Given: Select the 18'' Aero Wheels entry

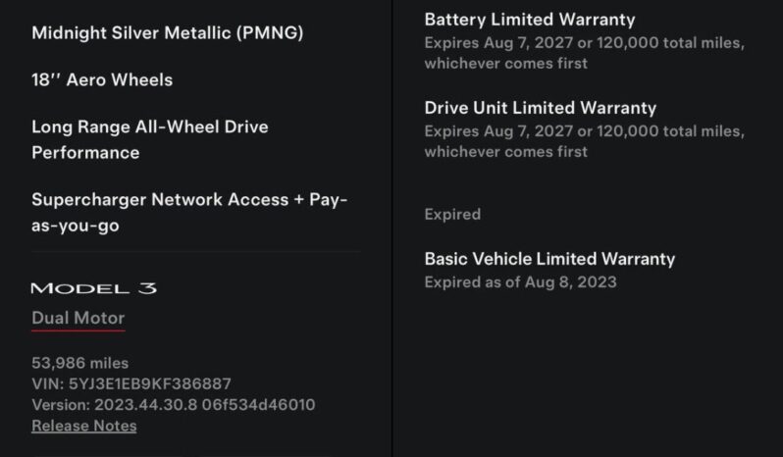Looking at the screenshot, I should click(x=102, y=79).
